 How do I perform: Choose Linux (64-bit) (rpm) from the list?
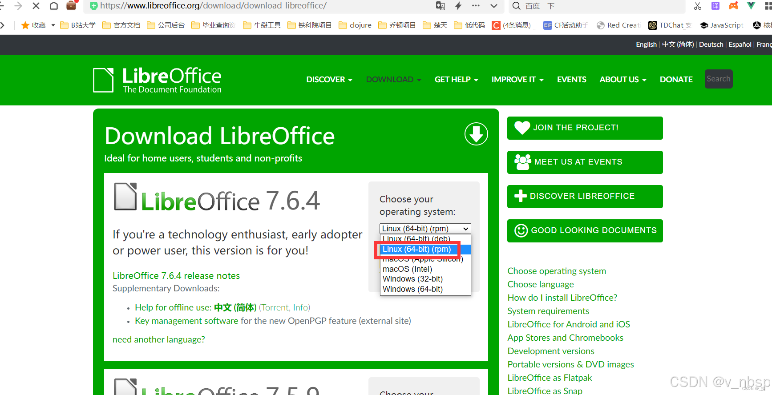[425, 249]
